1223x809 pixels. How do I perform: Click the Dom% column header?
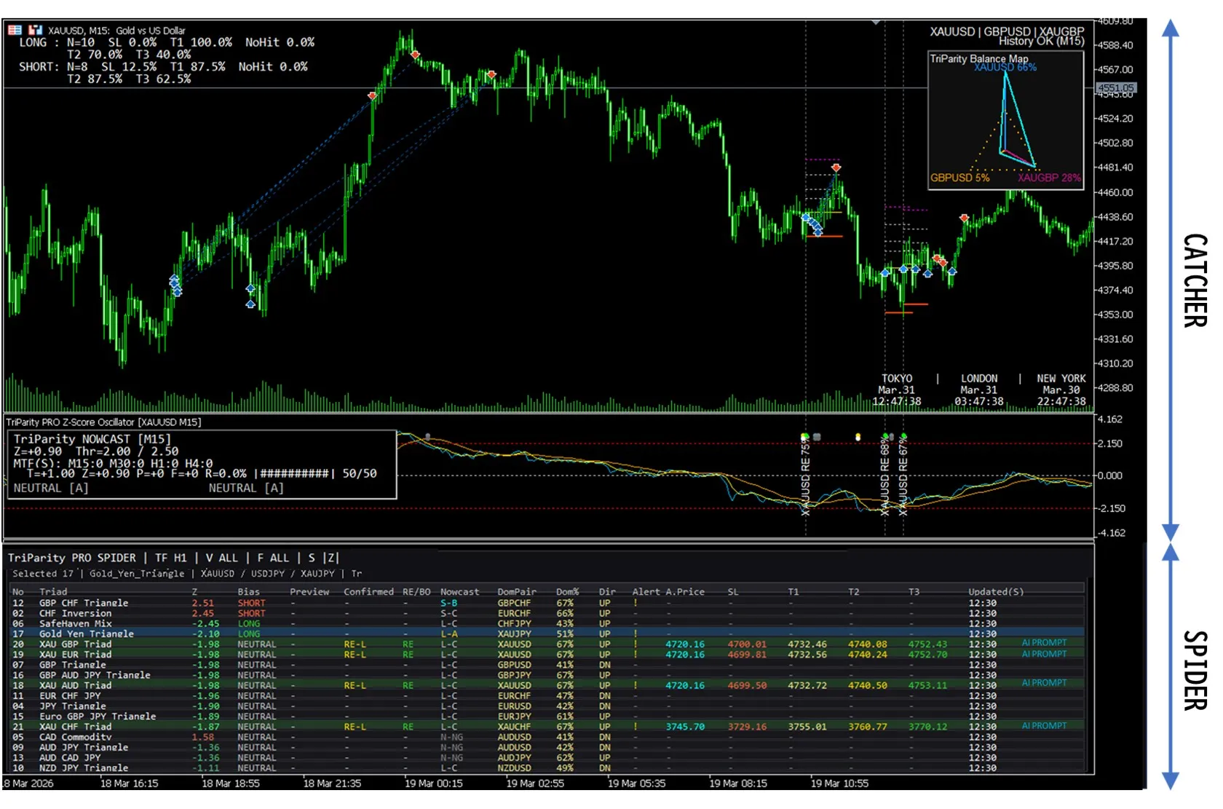(x=568, y=592)
